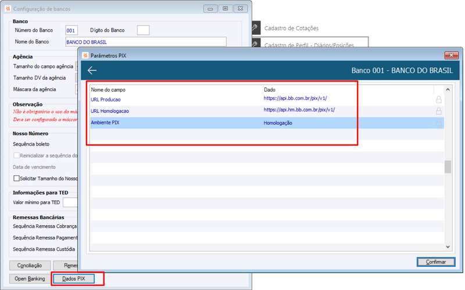Enable Solicitar Tamanho do Nosso checkbox
465x290 pixels.
pos(17,179)
